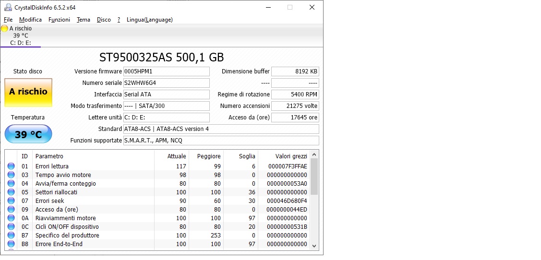The image size is (541, 260).
Task: Maximize the CrystalDiskInfo window
Action: click(x=290, y=7)
